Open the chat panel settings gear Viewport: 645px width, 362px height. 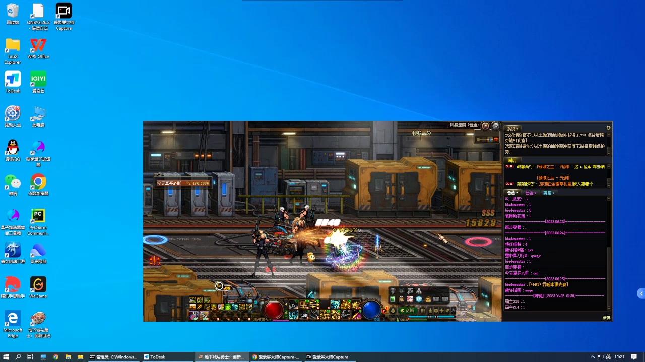608,128
